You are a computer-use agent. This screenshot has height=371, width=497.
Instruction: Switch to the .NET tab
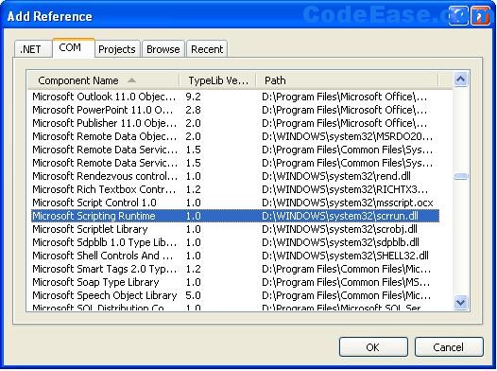[33, 49]
